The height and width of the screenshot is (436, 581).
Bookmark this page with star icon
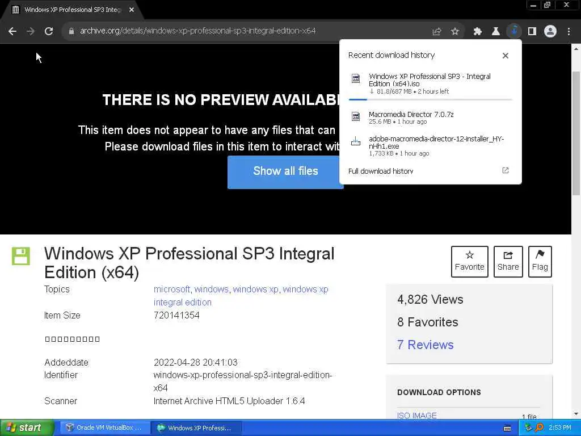pos(455,32)
